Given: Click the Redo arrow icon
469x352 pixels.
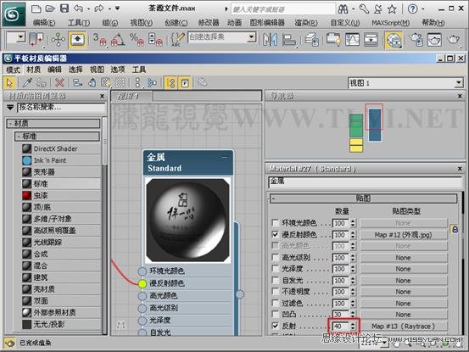Looking at the screenshot, I should tap(99, 8).
